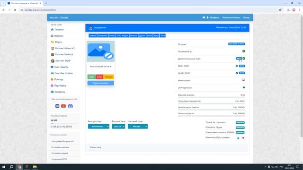Click the Пополнить баланс header link
Image resolution: width=303 pixels, height=170 pixels.
point(231,17)
